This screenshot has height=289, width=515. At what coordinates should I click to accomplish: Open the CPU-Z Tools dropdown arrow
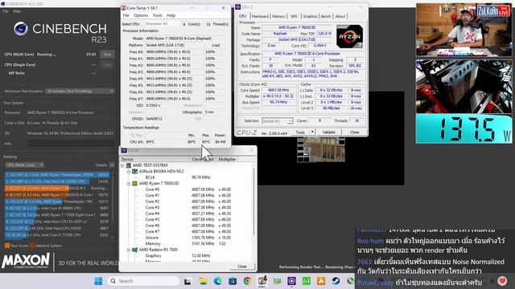312,132
